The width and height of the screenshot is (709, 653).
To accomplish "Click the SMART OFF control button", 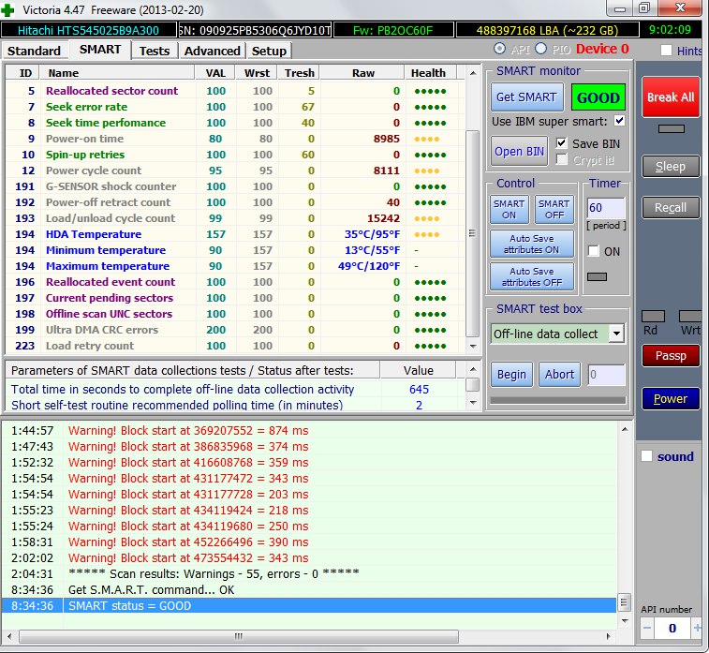I will pyautogui.click(x=554, y=209).
